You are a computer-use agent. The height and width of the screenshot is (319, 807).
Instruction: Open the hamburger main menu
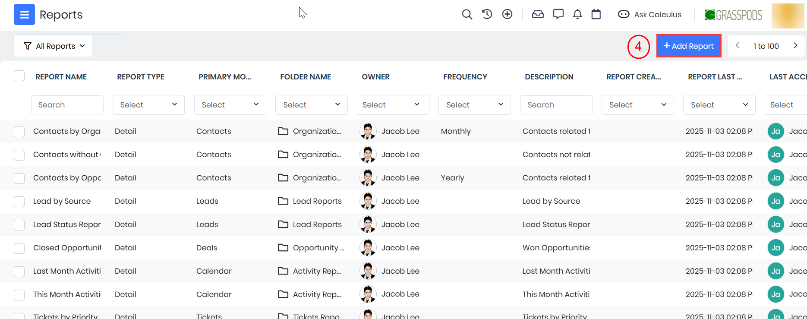(24, 15)
